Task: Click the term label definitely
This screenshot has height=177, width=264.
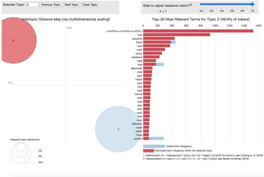Action: click(137, 124)
